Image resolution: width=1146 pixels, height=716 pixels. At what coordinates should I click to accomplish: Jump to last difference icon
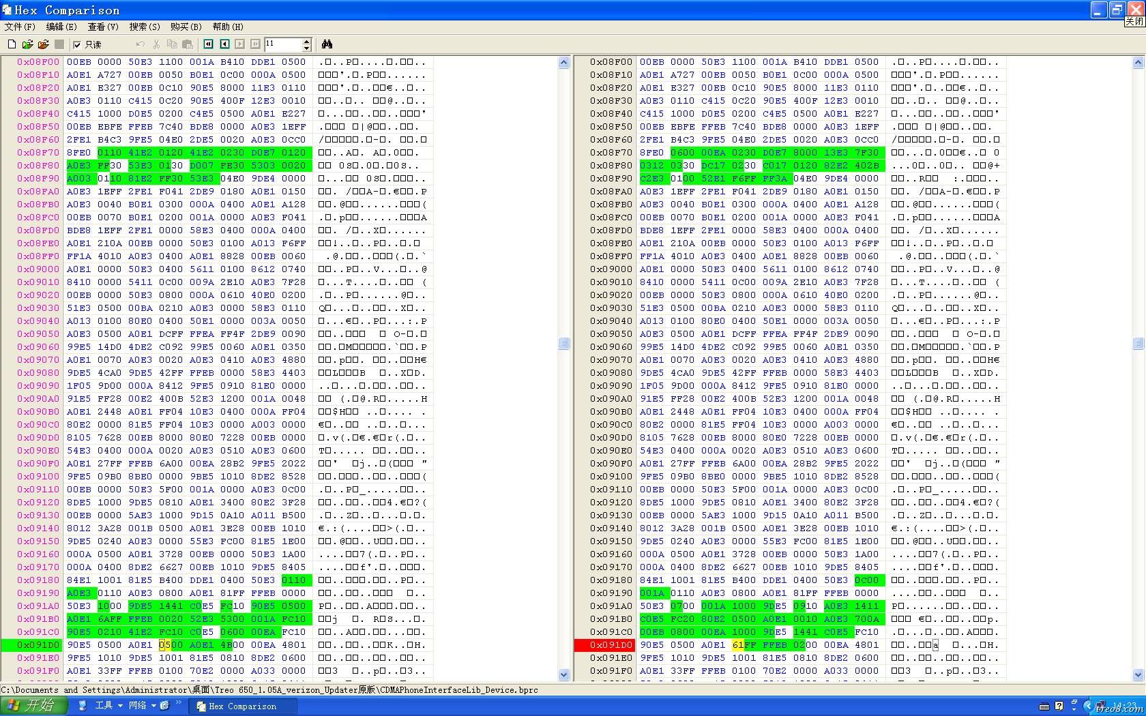[255, 44]
